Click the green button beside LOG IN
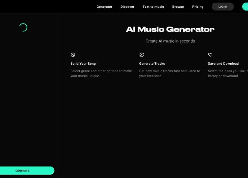The width and height of the screenshot is (248, 178). pyautogui.click(x=245, y=6)
